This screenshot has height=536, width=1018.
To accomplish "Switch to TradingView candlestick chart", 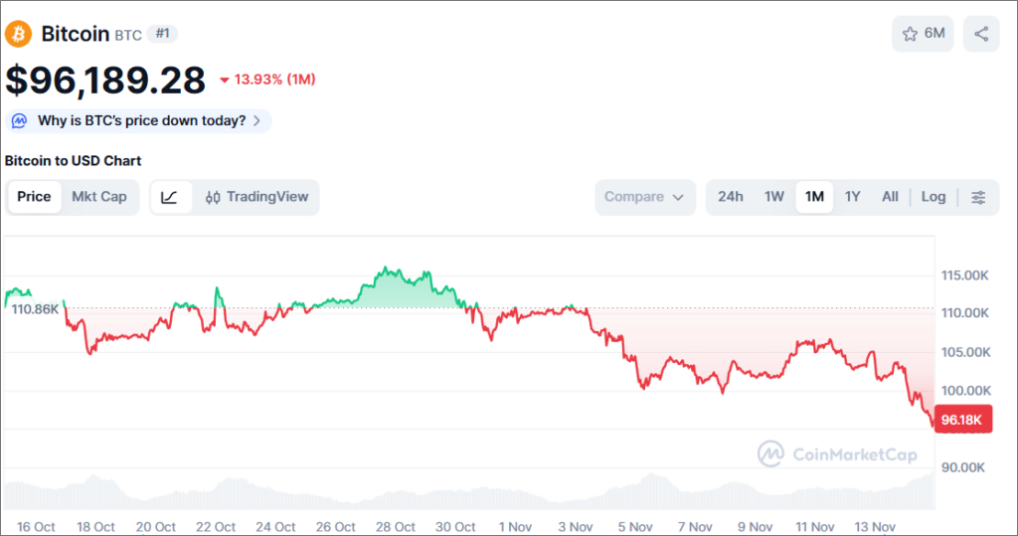I will [x=256, y=197].
